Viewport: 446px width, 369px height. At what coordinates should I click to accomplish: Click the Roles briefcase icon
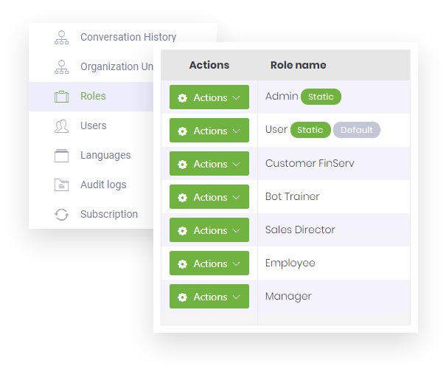tap(61, 97)
